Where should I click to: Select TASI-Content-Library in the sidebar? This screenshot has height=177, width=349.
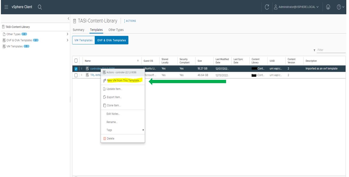coord(18,27)
